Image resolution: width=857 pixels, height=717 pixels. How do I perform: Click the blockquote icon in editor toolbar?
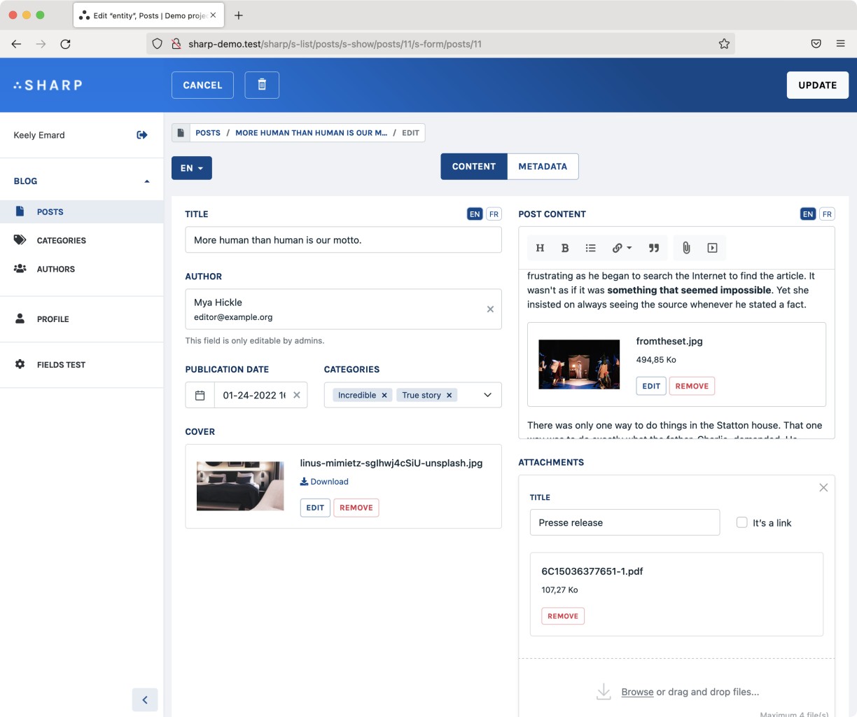pyautogui.click(x=654, y=248)
